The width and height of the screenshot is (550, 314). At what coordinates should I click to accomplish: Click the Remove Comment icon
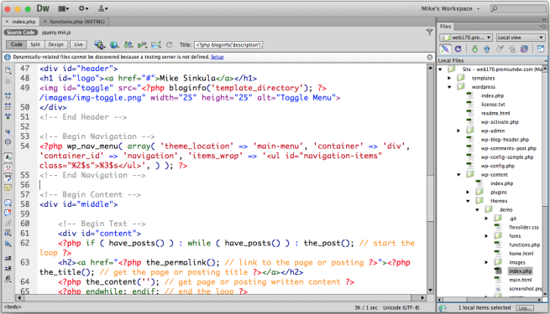click(x=8, y=213)
